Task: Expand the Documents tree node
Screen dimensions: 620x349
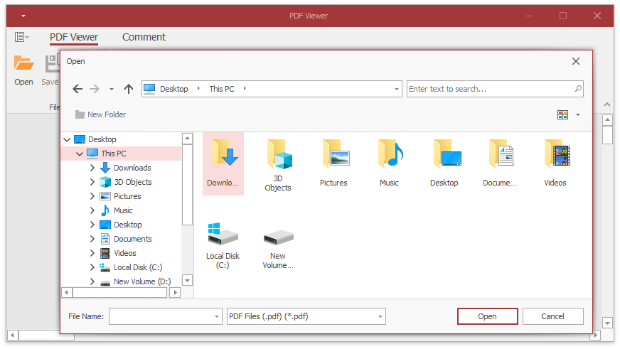Action: click(92, 239)
